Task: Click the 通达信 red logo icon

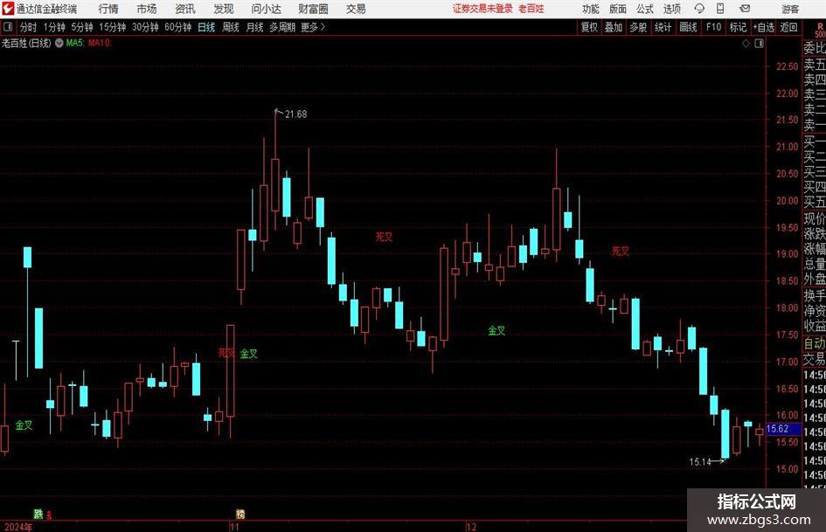Action: coord(8,9)
